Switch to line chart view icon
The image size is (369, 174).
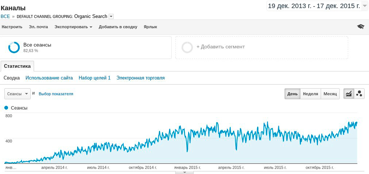(349, 94)
